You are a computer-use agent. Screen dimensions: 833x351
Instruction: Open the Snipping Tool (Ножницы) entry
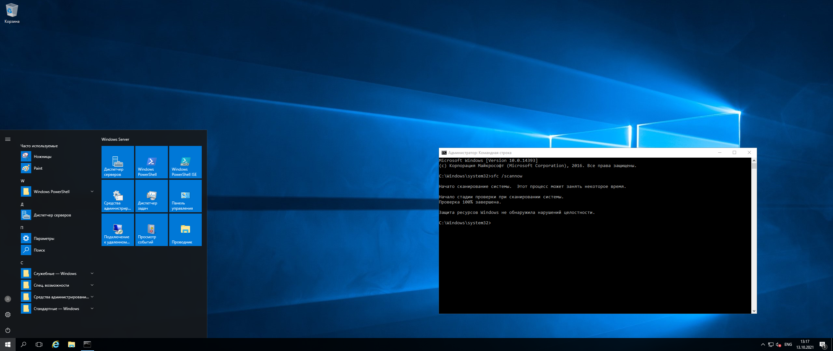pyautogui.click(x=57, y=157)
